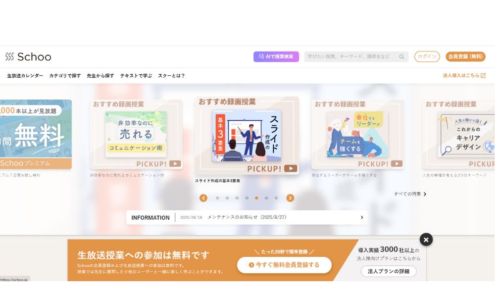Open カテゴリで探す menu

65,76
